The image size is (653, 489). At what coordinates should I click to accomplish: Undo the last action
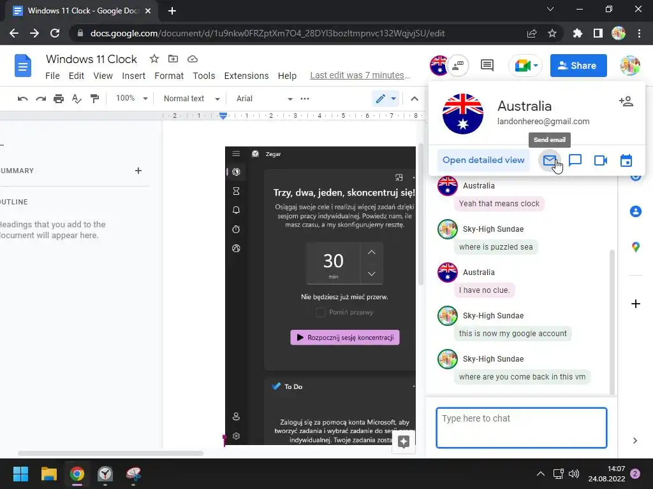pos(22,99)
